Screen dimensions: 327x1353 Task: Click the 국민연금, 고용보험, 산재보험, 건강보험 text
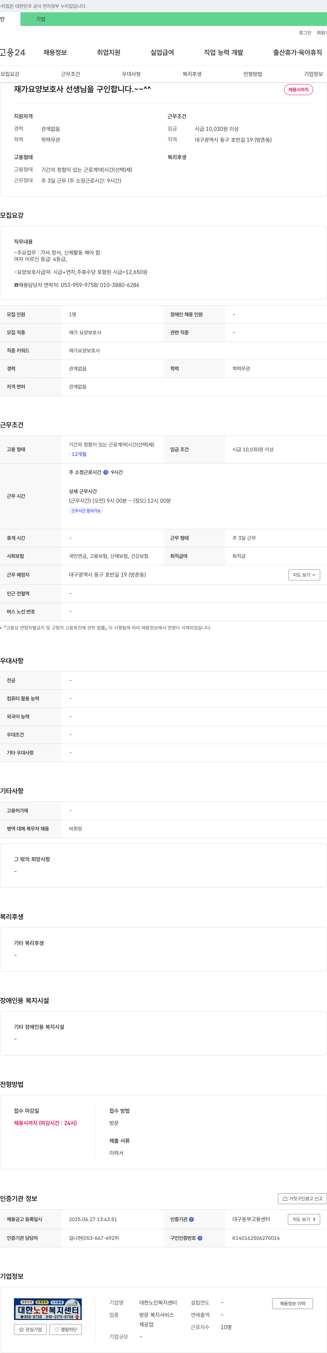109,556
